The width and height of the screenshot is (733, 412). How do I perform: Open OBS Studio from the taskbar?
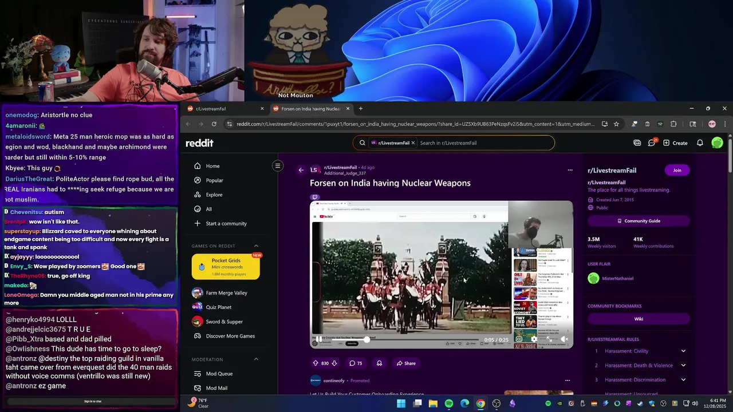click(496, 403)
